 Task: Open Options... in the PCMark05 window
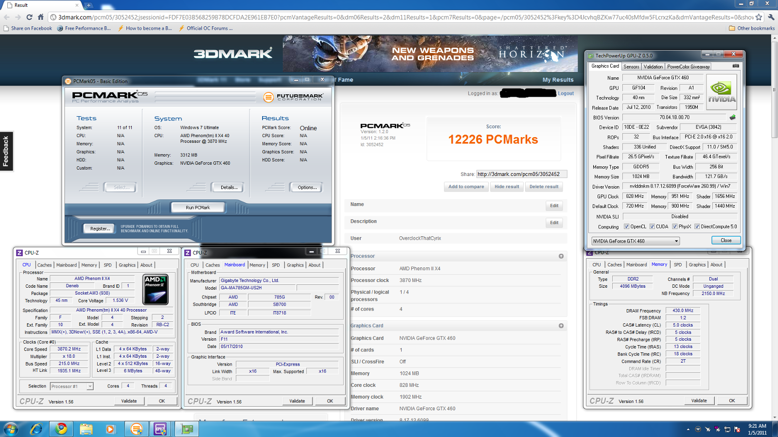307,187
